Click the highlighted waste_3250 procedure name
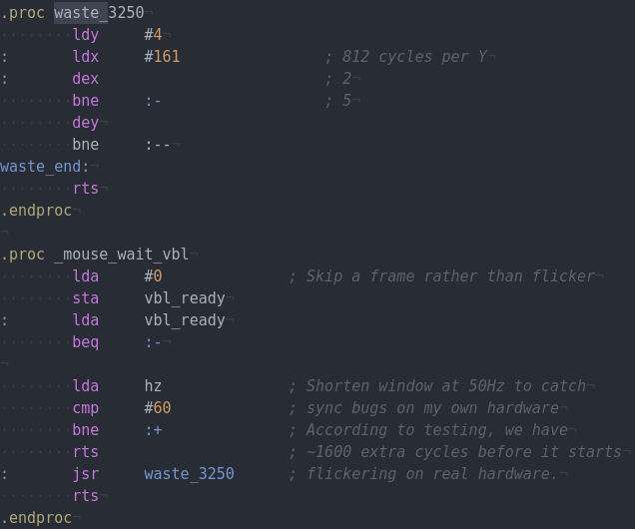The height and width of the screenshot is (529, 635). (x=99, y=13)
